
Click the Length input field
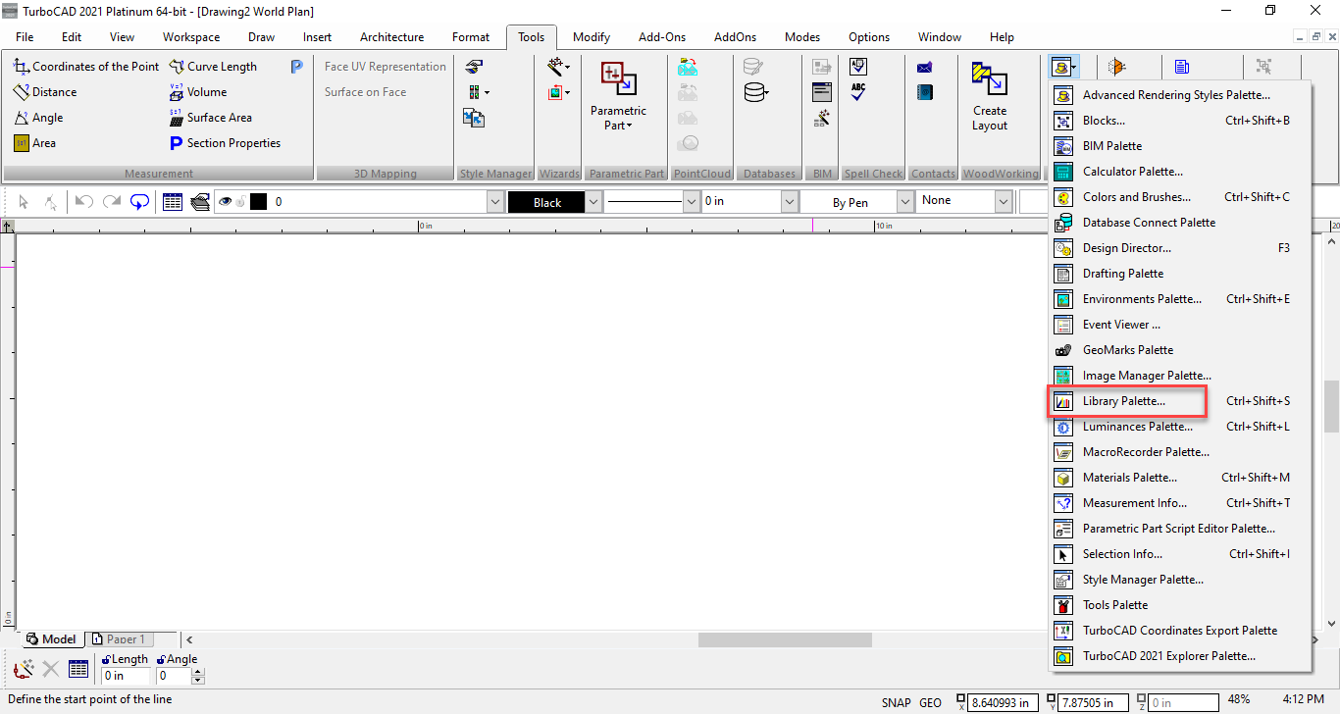pyautogui.click(x=127, y=676)
